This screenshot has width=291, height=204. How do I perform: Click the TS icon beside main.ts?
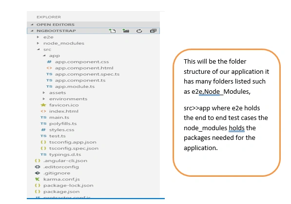(43, 118)
